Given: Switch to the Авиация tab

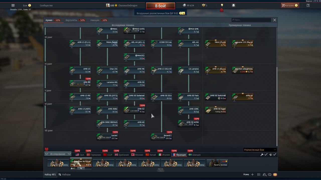Looking at the screenshot, I should (99, 20).
